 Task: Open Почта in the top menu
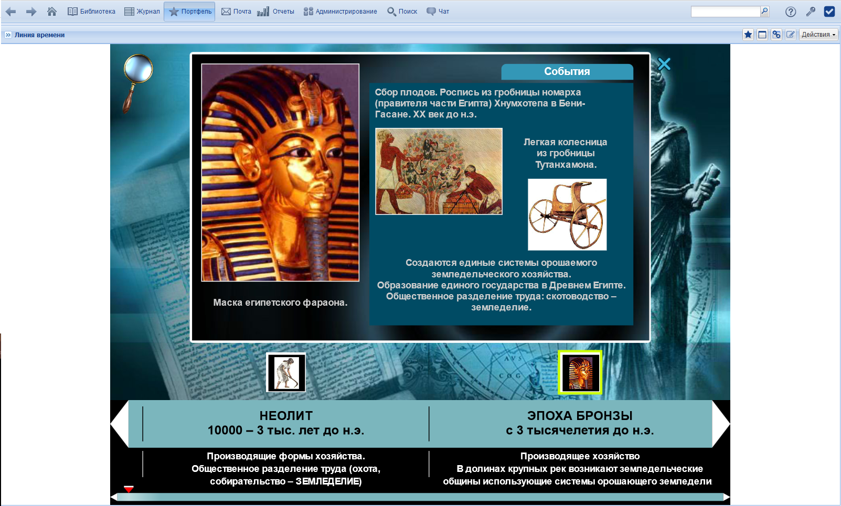coord(236,12)
